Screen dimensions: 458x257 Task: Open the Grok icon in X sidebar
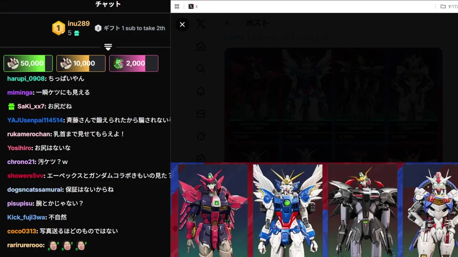(x=201, y=136)
